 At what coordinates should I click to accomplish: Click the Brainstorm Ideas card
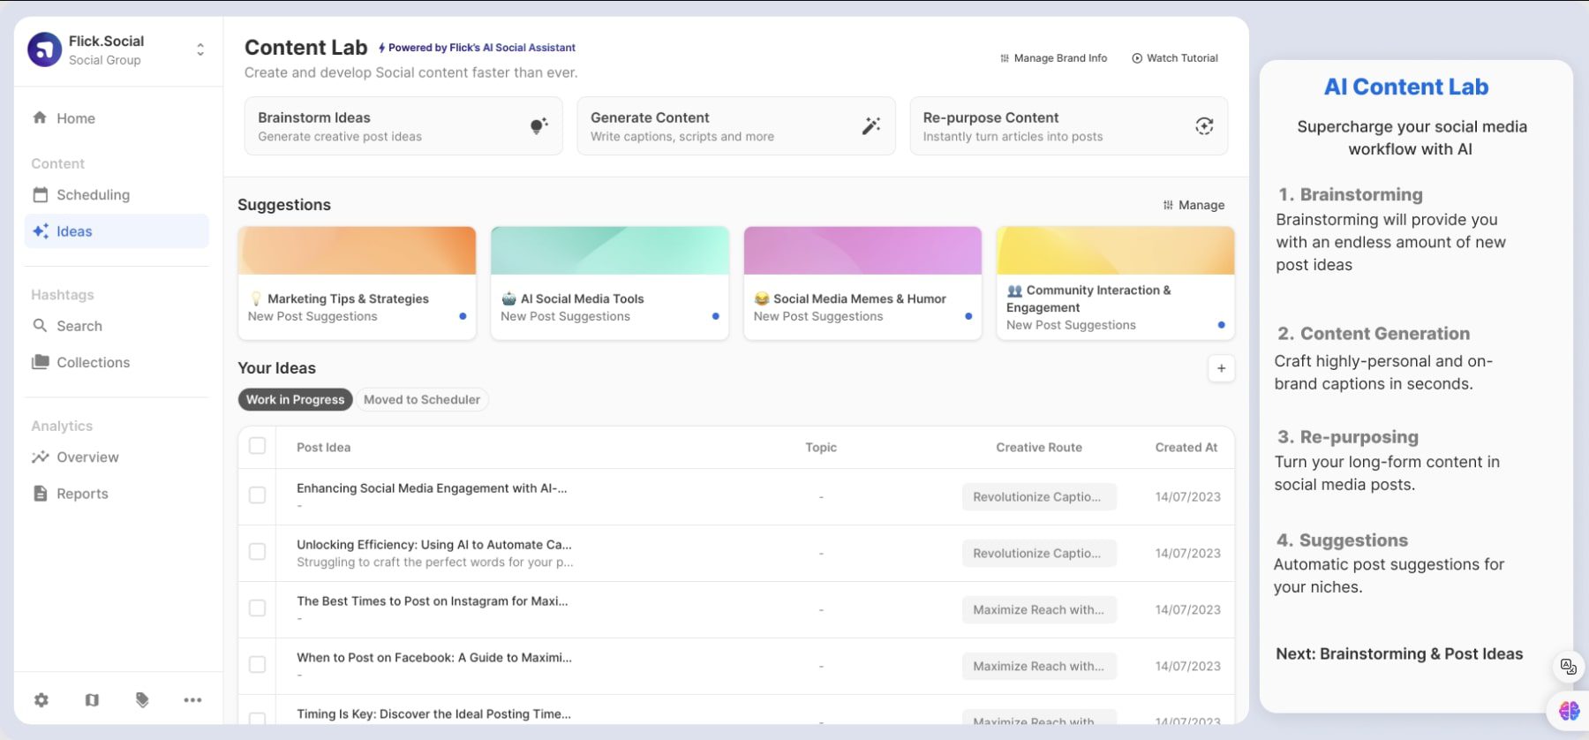403,126
